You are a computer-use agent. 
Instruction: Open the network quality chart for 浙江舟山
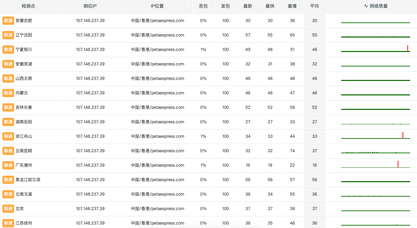[x=376, y=135]
